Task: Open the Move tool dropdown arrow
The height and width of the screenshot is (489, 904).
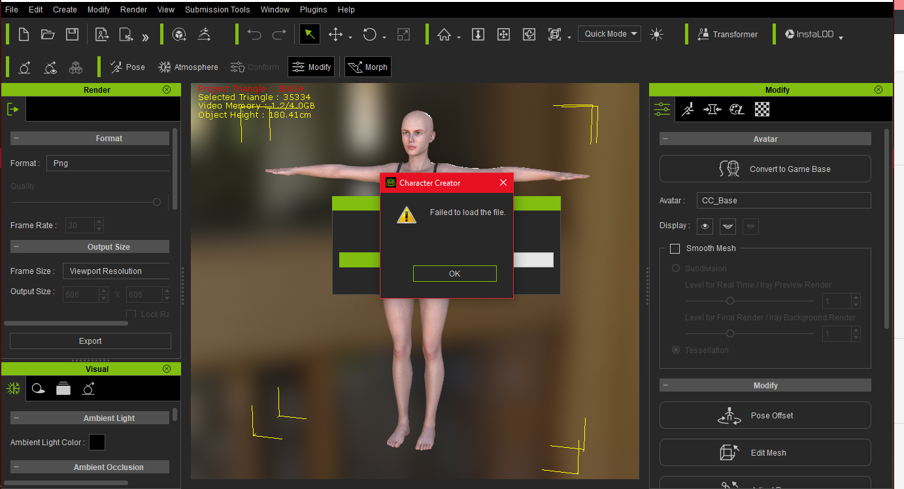Action: coord(351,38)
